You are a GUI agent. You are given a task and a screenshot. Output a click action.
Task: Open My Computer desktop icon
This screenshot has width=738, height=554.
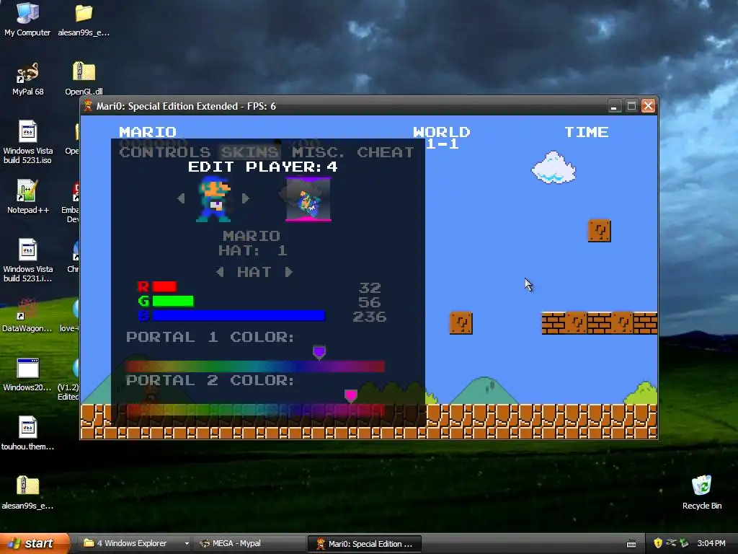click(27, 19)
